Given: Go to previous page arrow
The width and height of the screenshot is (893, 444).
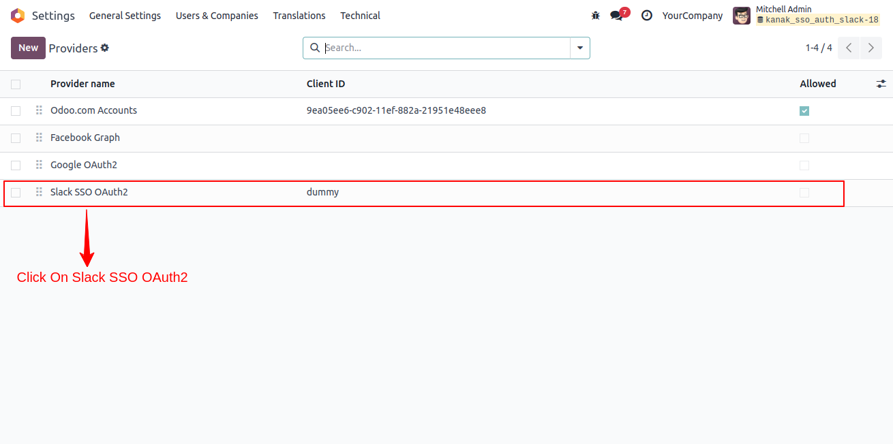Looking at the screenshot, I should coord(849,48).
